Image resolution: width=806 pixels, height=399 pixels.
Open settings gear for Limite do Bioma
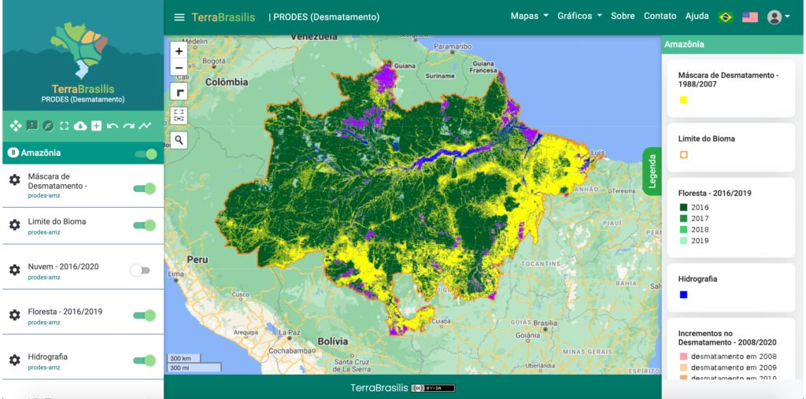pos(15,225)
